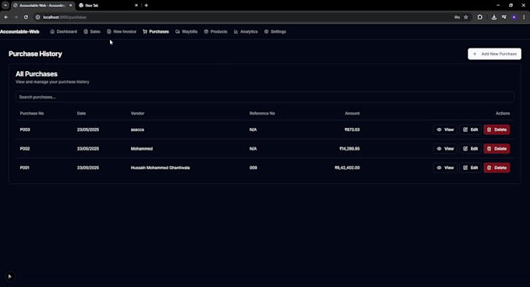Click the ₹14,299.95 amount cell
Screen dimensions: 530x287
click(349, 148)
